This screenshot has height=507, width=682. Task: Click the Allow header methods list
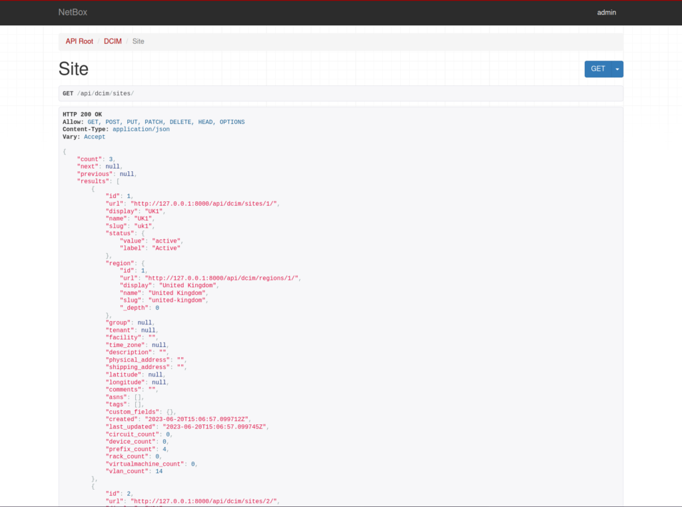pyautogui.click(x=166, y=122)
